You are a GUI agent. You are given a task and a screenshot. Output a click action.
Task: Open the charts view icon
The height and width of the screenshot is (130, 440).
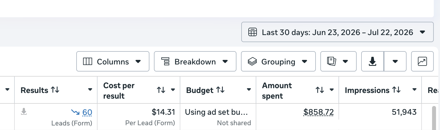[x=422, y=61]
